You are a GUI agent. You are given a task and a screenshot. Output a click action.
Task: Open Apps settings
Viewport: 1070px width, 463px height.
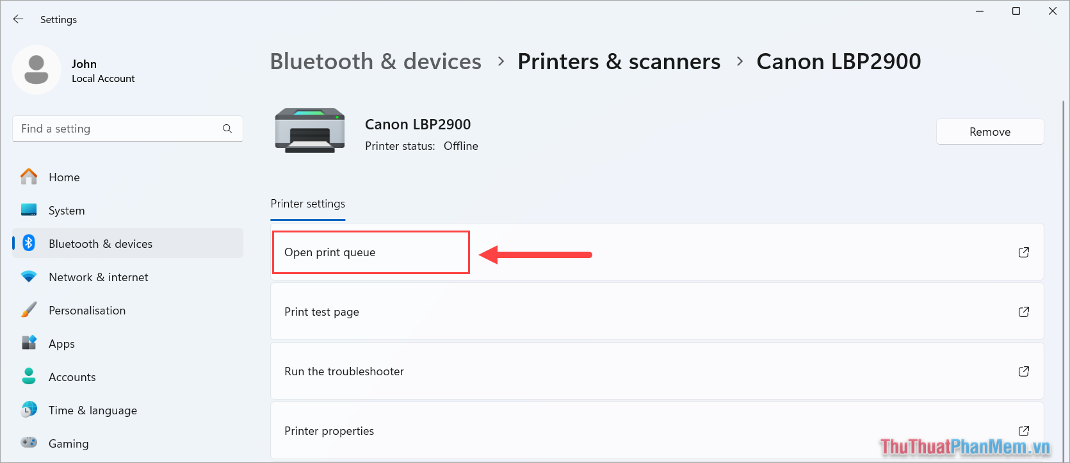click(127, 344)
